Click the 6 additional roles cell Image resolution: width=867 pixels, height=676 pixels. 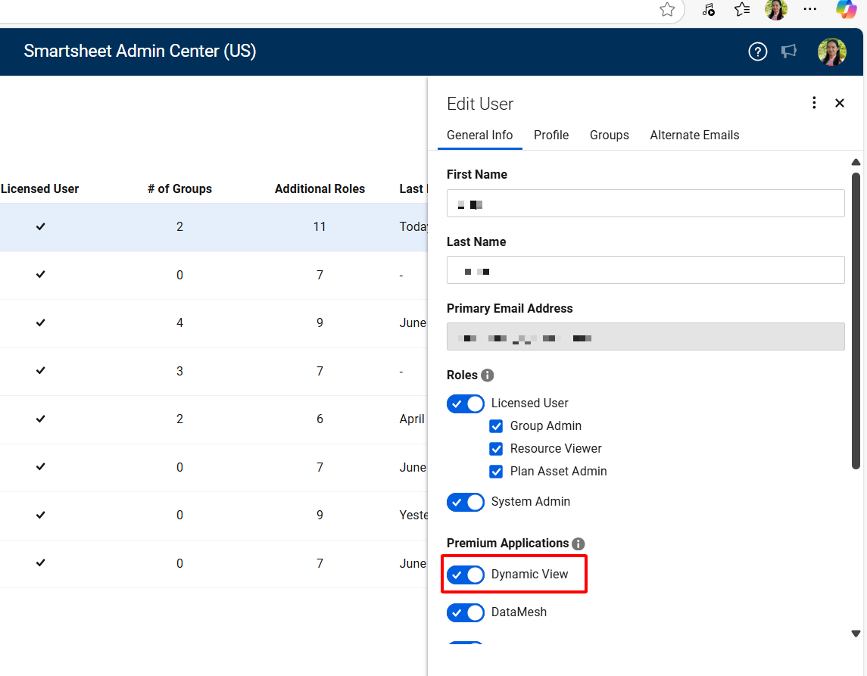point(320,419)
